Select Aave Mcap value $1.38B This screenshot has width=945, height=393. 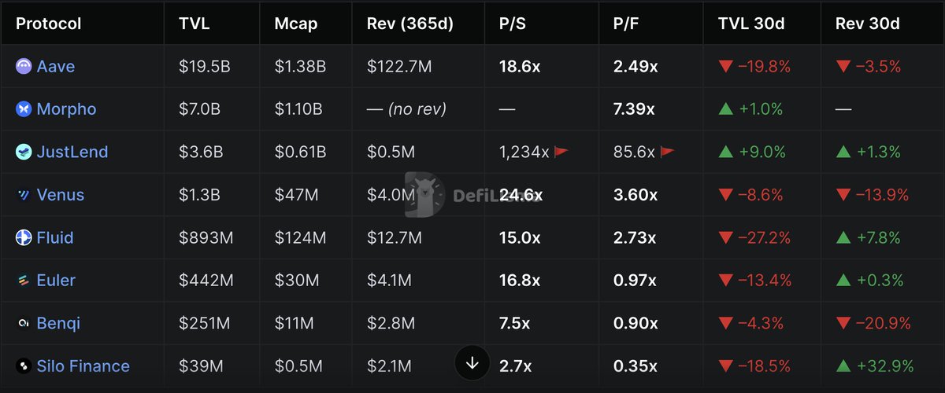click(x=300, y=67)
